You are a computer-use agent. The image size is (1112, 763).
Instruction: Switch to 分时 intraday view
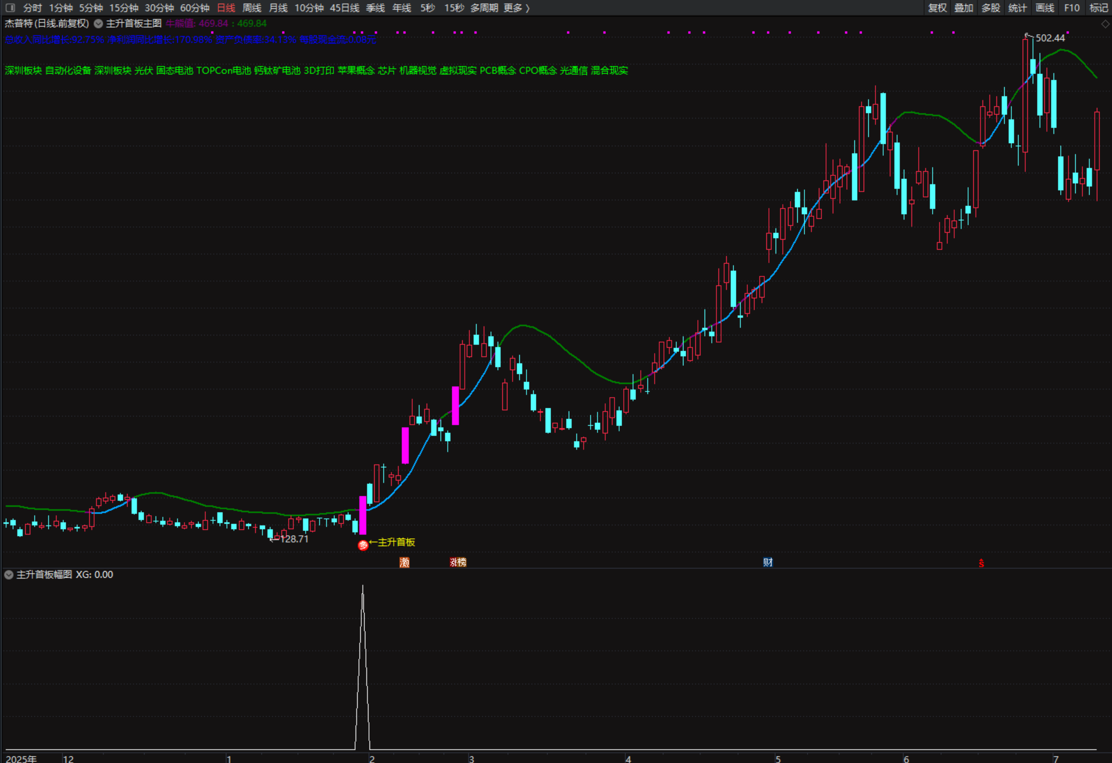[x=32, y=8]
